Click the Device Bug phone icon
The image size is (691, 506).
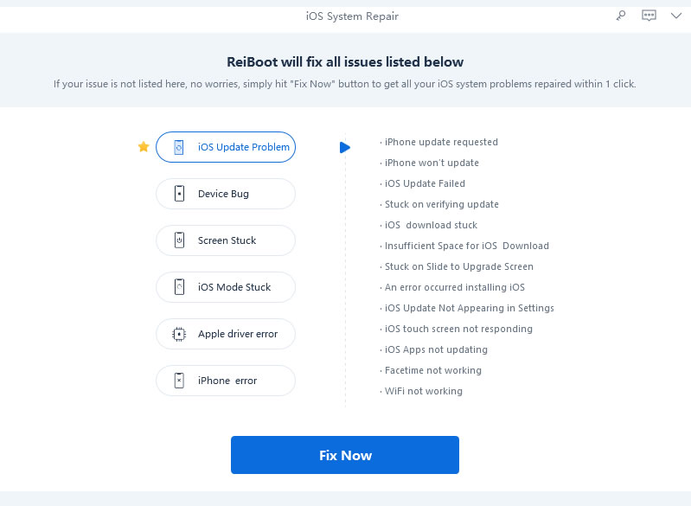(179, 194)
